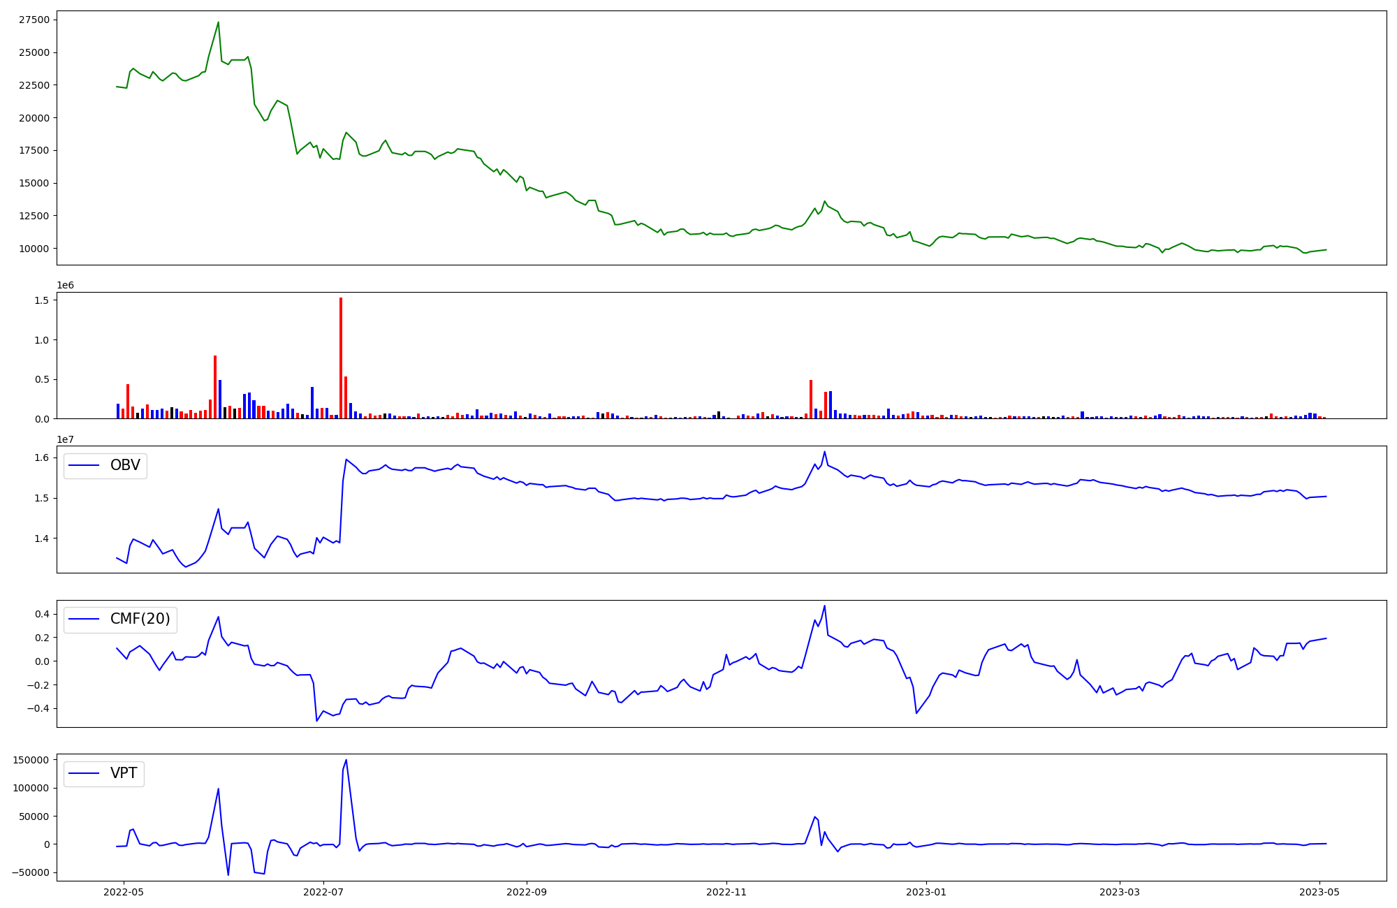Click the 150000 tick label on VPT axis
This screenshot has height=908, width=1397.
click(x=29, y=760)
